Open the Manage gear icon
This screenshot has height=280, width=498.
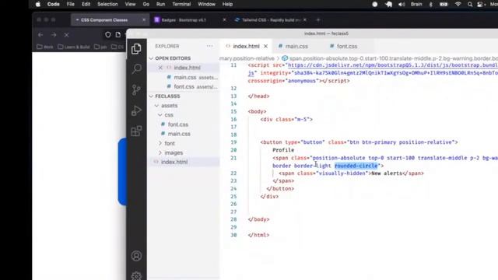coord(137,275)
